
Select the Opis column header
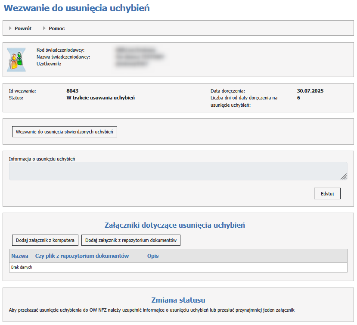[x=153, y=256]
